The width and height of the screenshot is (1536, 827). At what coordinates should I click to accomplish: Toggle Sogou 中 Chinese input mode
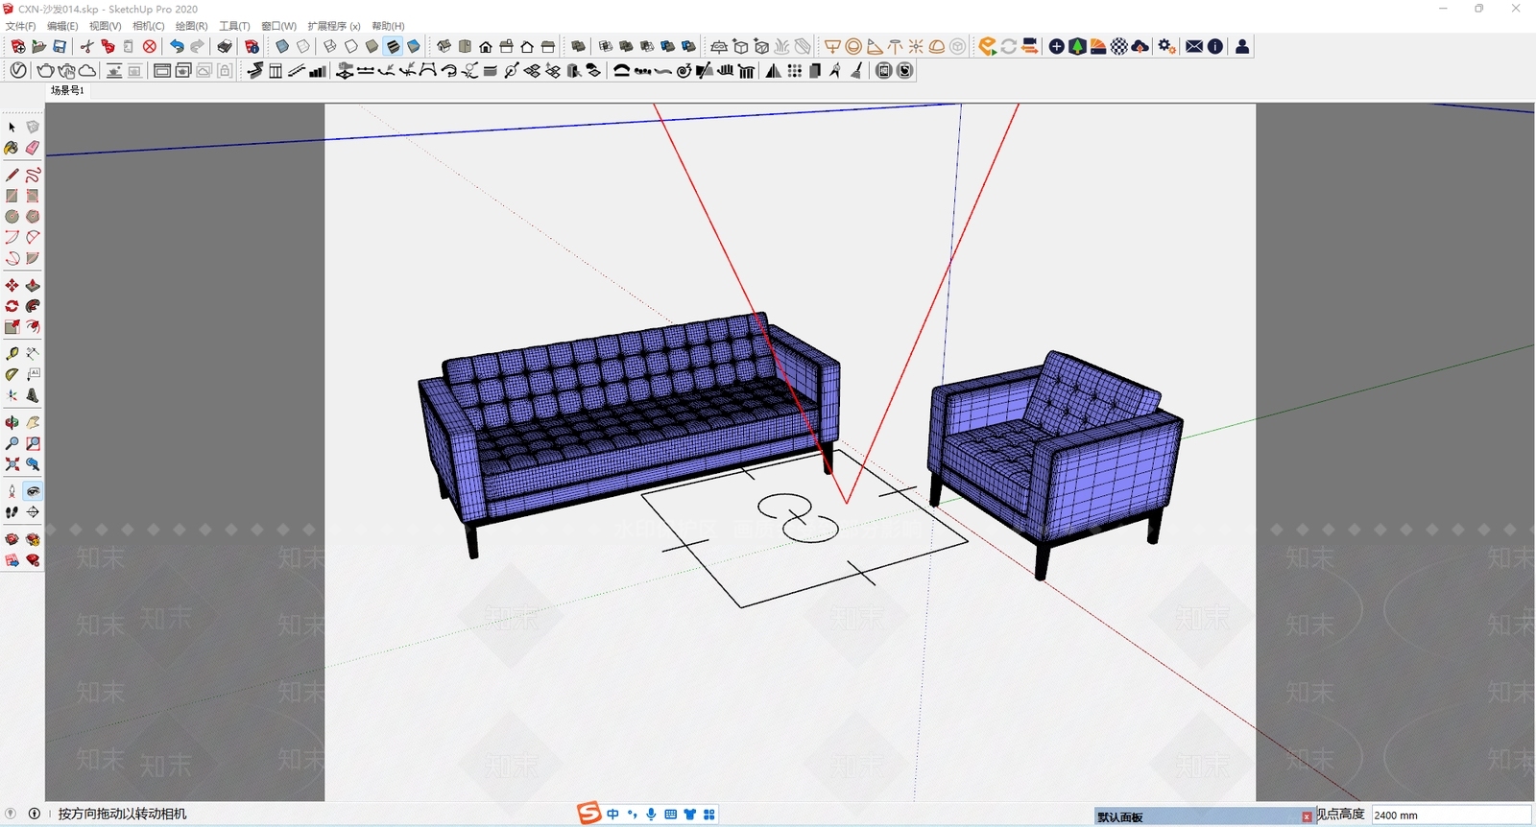click(x=612, y=815)
